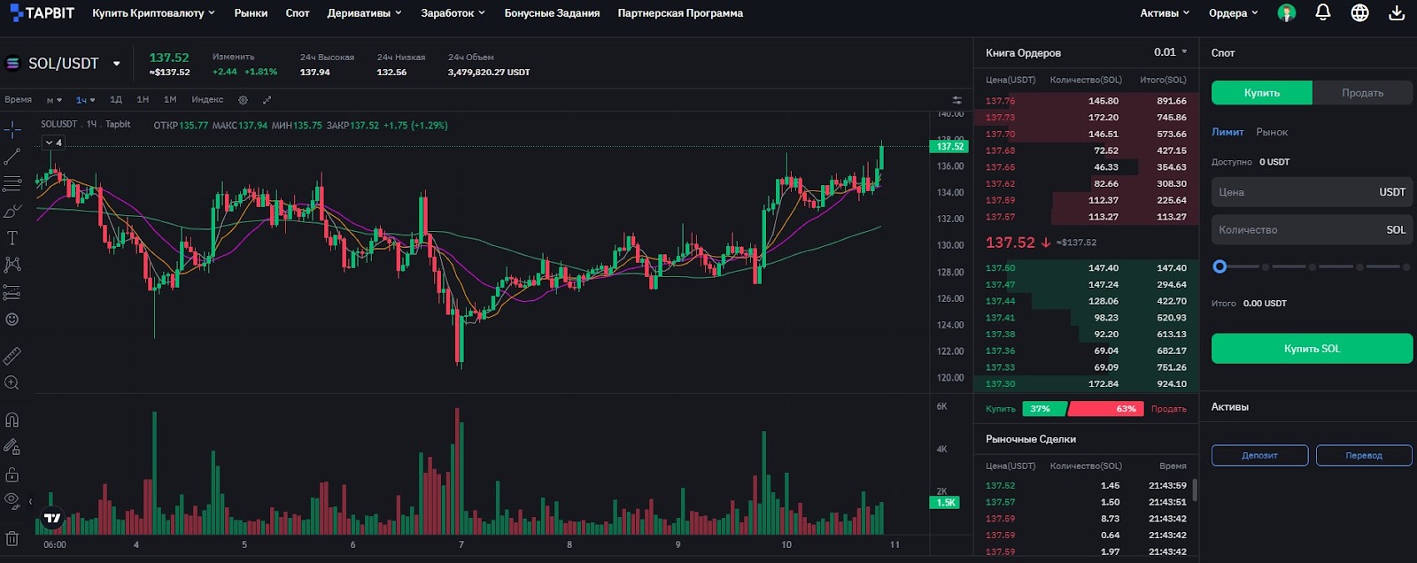The height and width of the screenshot is (563, 1417).
Task: Click the order amount percentage slider handle
Action: (x=1220, y=266)
